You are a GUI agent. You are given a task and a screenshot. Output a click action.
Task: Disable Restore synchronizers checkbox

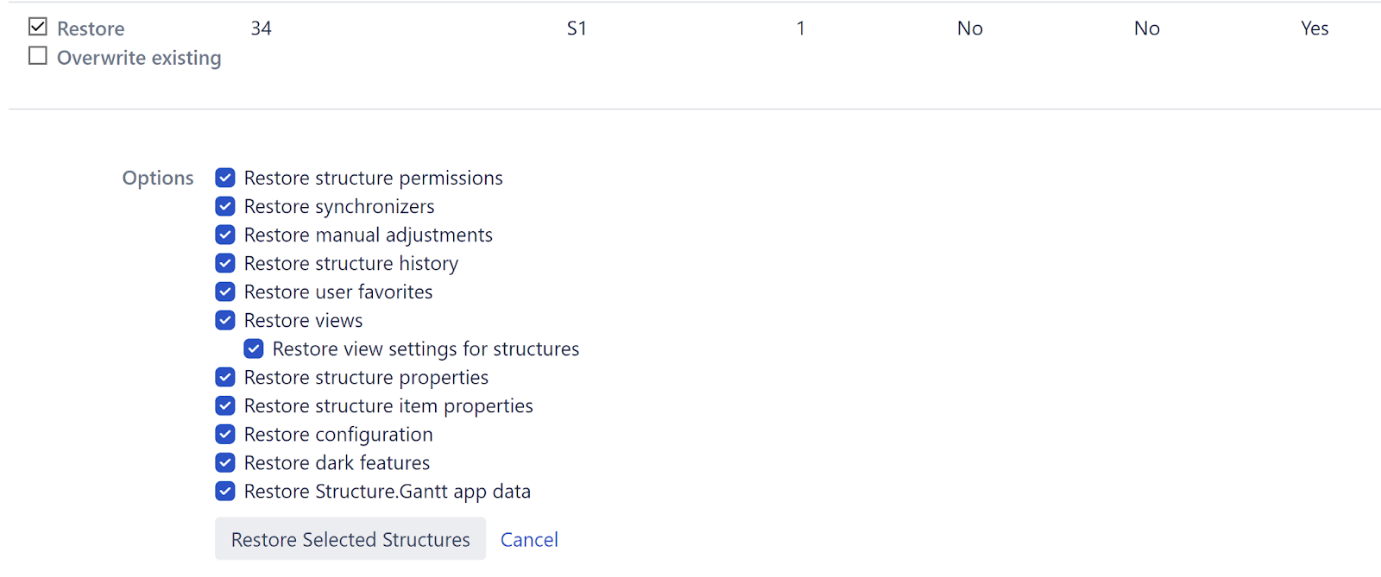tap(225, 206)
